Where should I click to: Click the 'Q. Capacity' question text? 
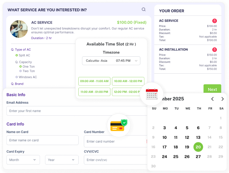pos(24,62)
